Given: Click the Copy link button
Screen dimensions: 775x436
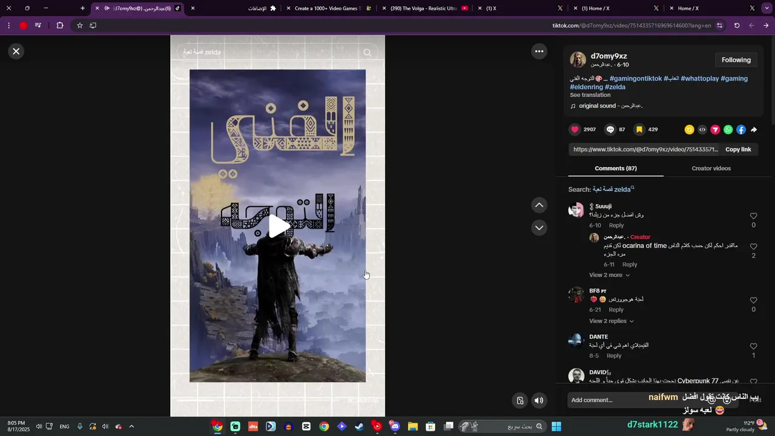Looking at the screenshot, I should (738, 150).
